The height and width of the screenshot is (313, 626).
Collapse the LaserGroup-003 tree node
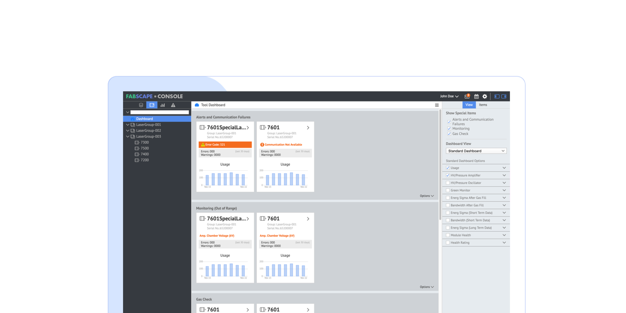point(127,137)
